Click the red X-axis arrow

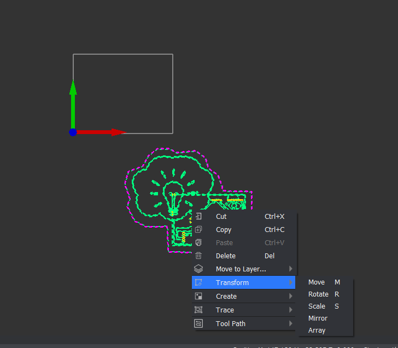101,132
